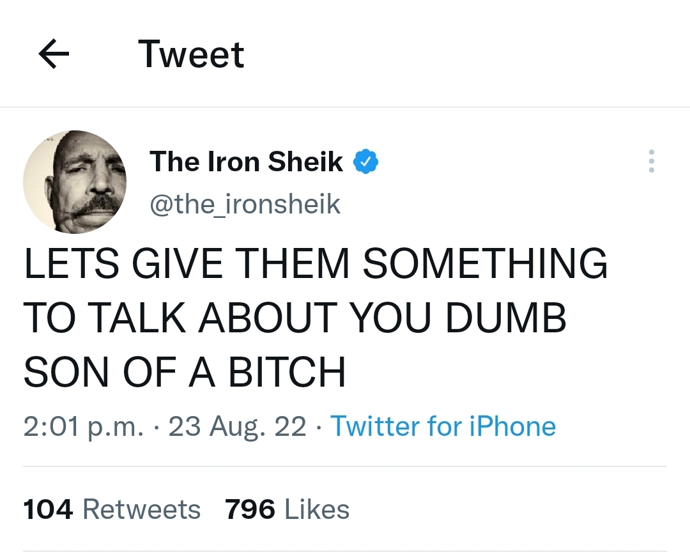Click the word Likes
The height and width of the screenshot is (556, 690).
pos(317,509)
